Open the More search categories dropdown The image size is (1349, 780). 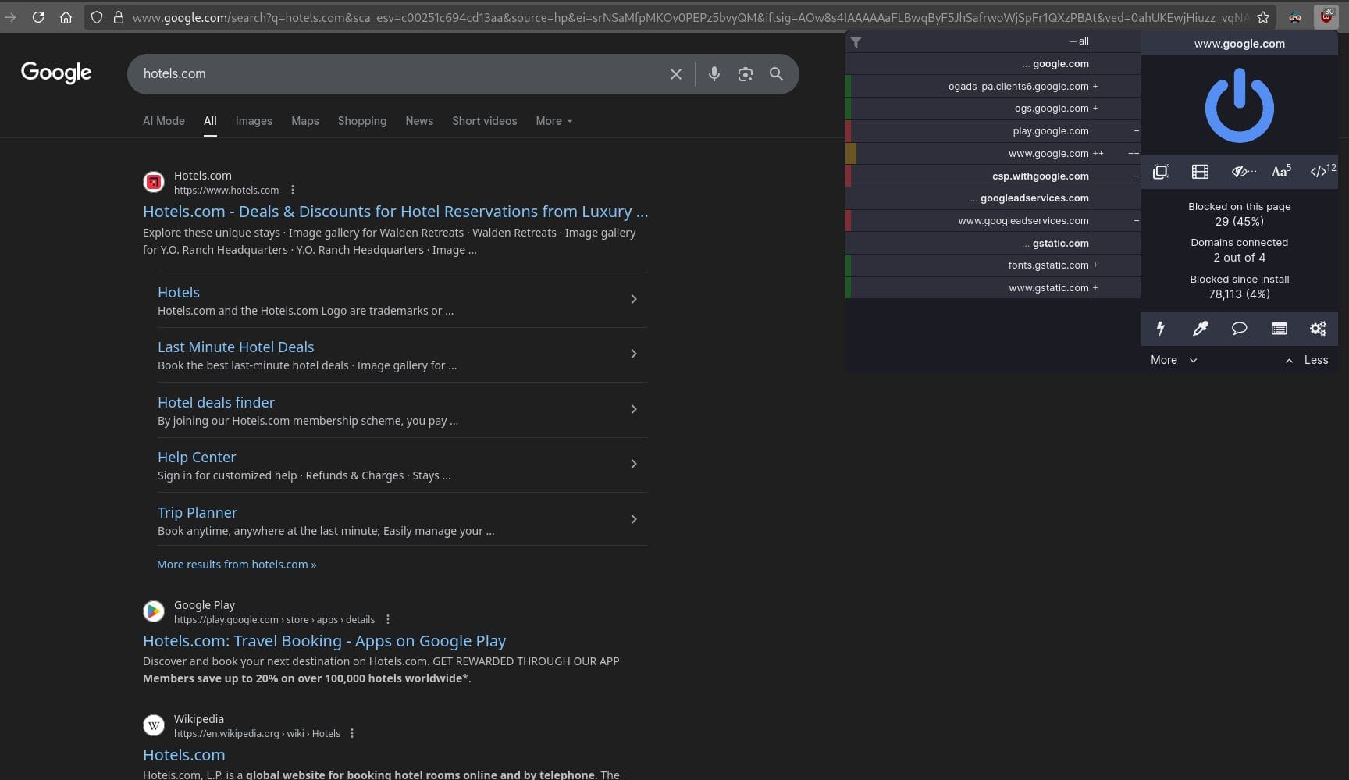pyautogui.click(x=553, y=121)
